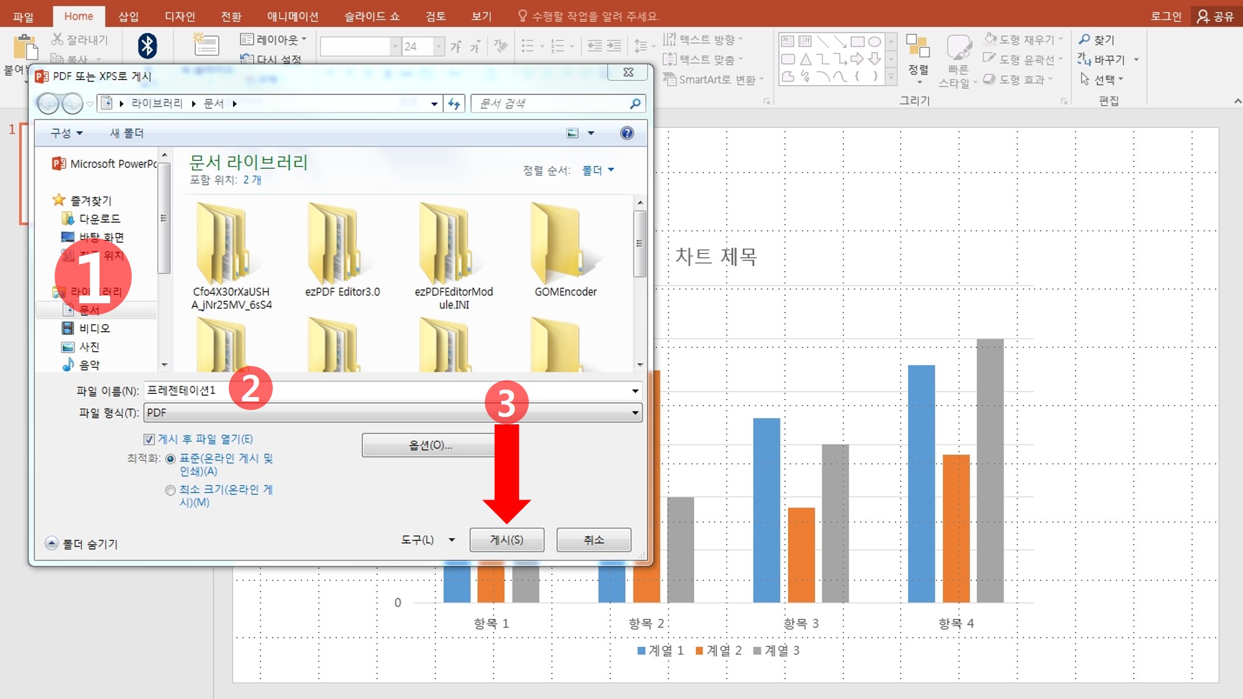
Task: Open the Slide Show (슬라이드 쇼) tab
Action: (372, 16)
